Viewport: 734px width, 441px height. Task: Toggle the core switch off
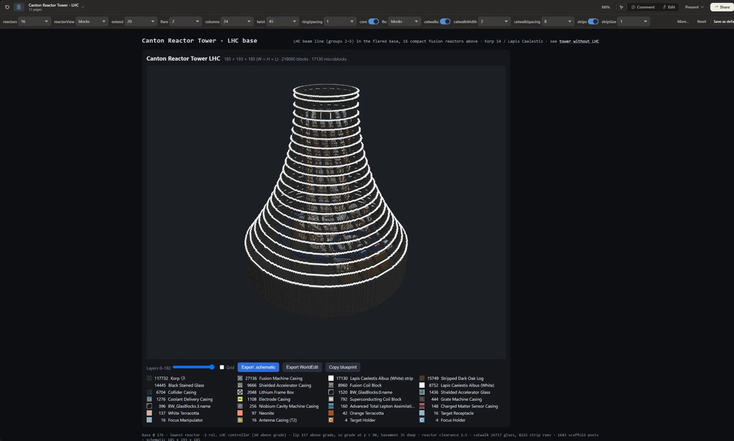373,22
